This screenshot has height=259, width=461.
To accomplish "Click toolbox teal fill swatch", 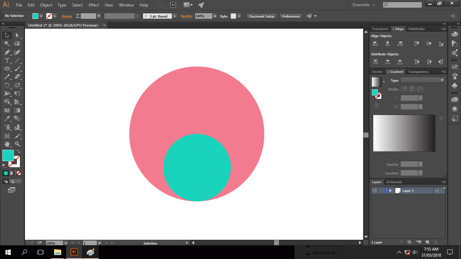I will pos(8,155).
